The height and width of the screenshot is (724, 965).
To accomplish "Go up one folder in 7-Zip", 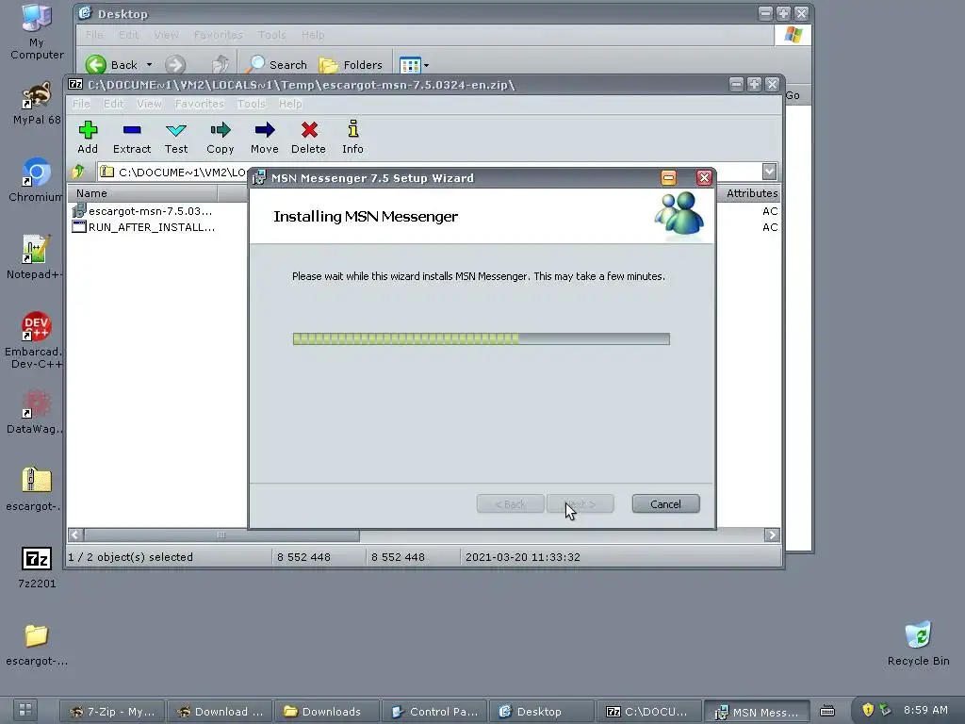I will pos(78,172).
